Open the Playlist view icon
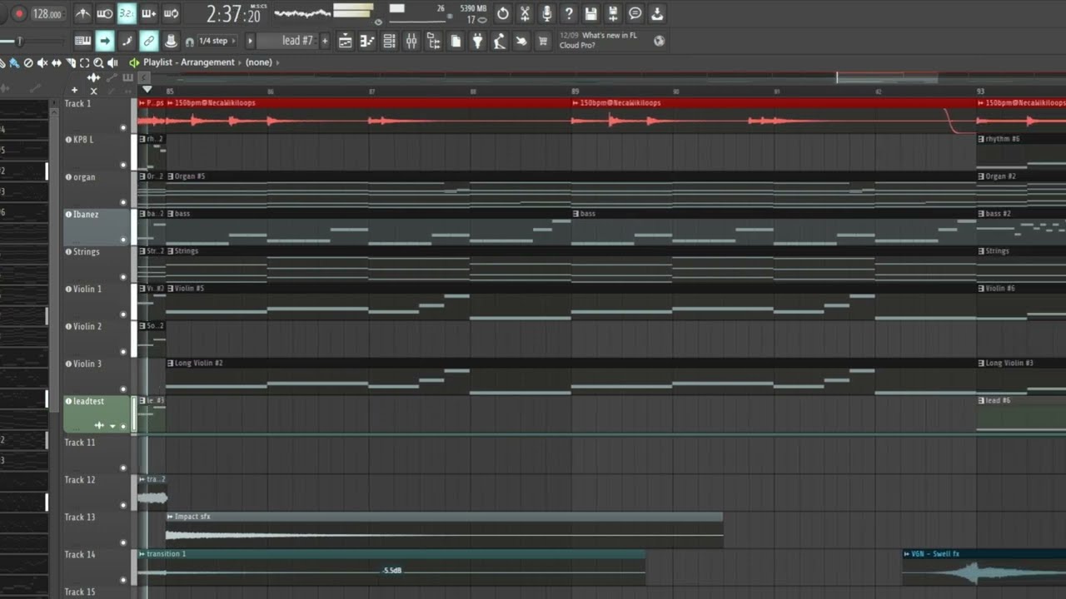The image size is (1066, 599). tap(345, 41)
